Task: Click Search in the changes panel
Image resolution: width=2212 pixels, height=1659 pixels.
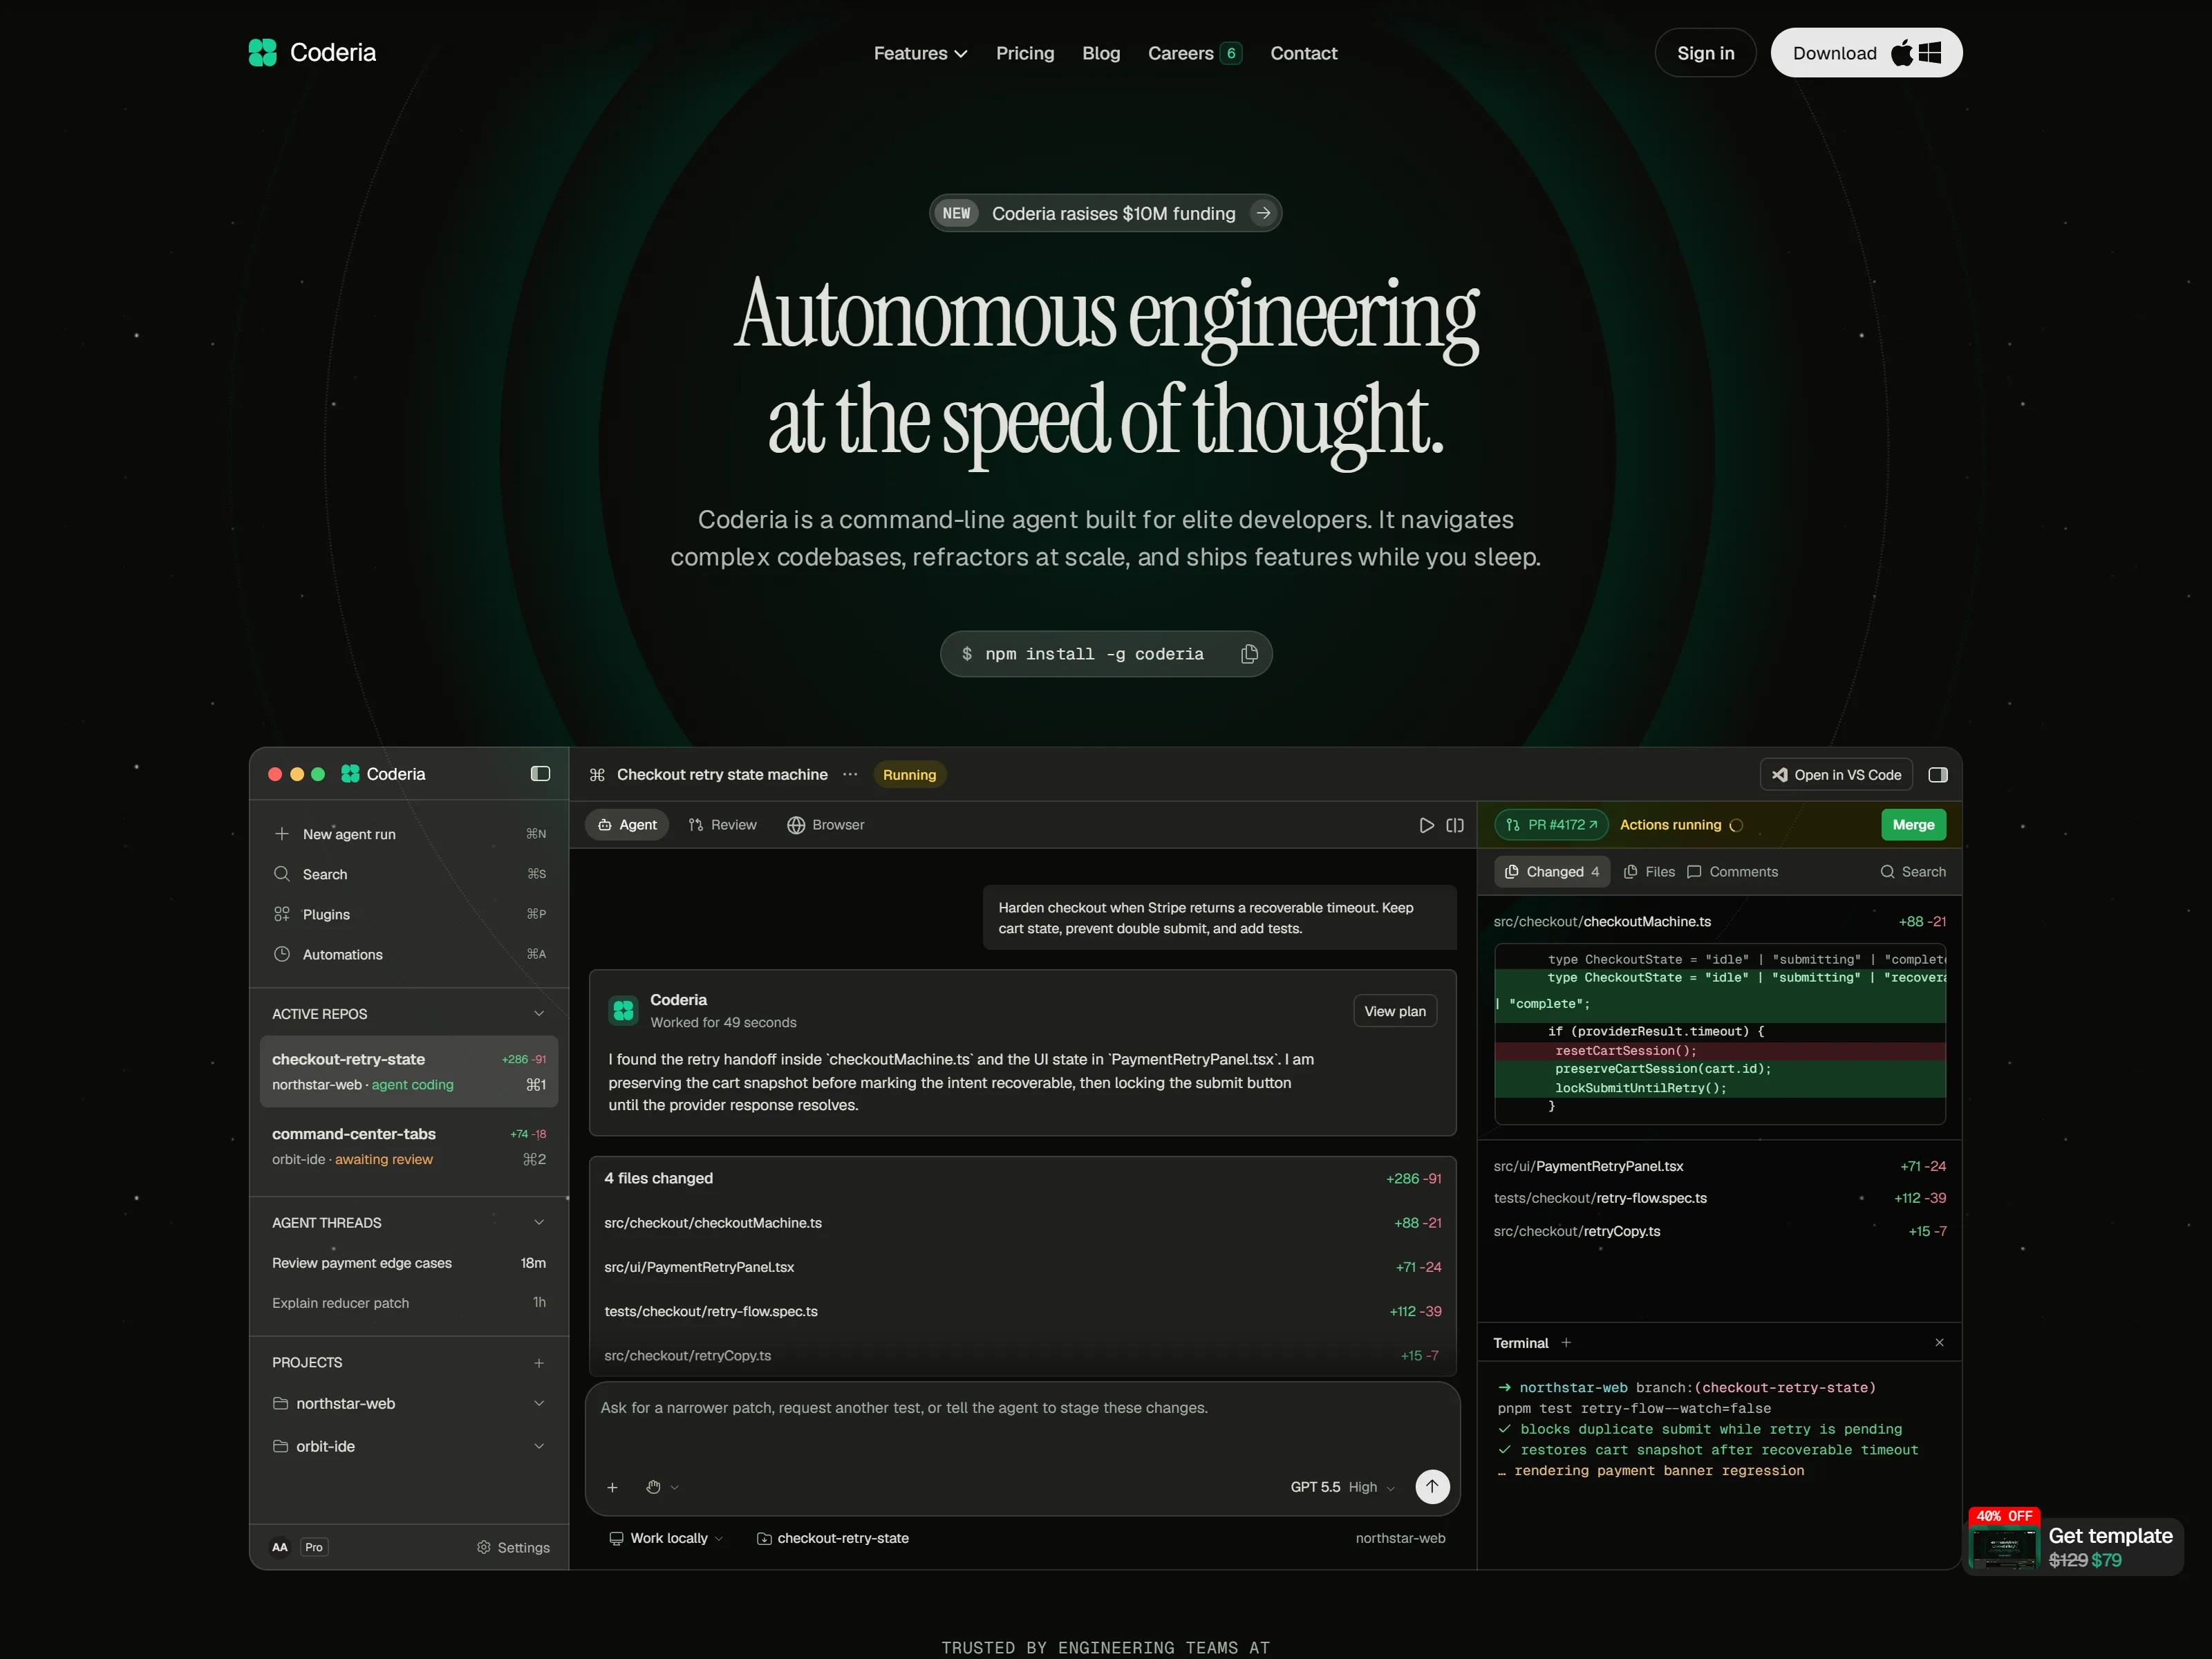Action: point(1913,872)
